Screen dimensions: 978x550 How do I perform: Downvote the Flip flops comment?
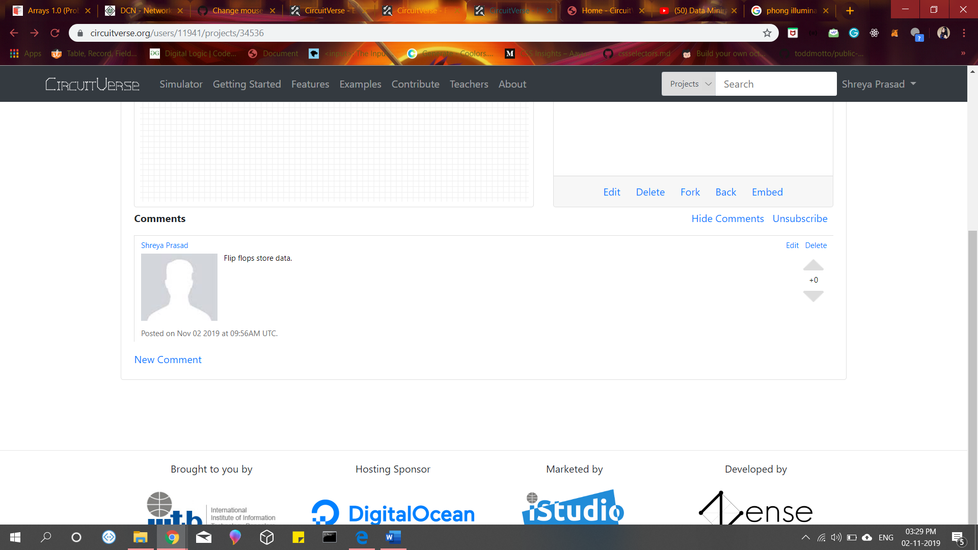coord(813,296)
